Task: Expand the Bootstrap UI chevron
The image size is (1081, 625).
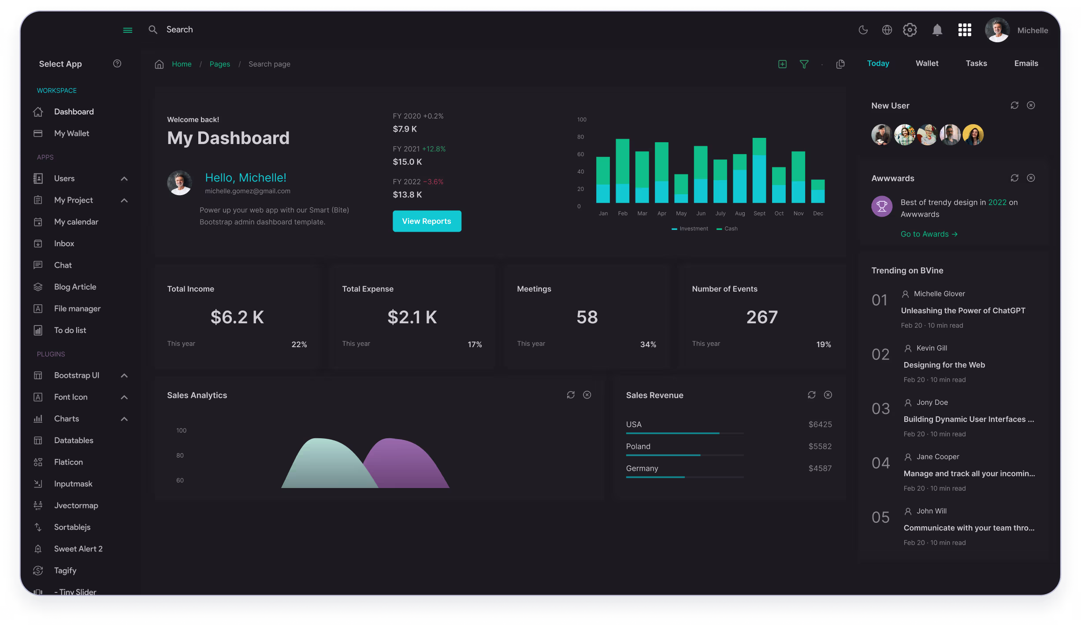Action: click(x=124, y=376)
